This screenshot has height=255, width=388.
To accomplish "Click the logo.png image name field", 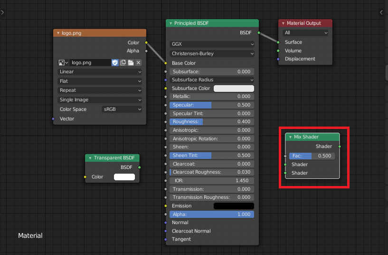I will click(90, 63).
